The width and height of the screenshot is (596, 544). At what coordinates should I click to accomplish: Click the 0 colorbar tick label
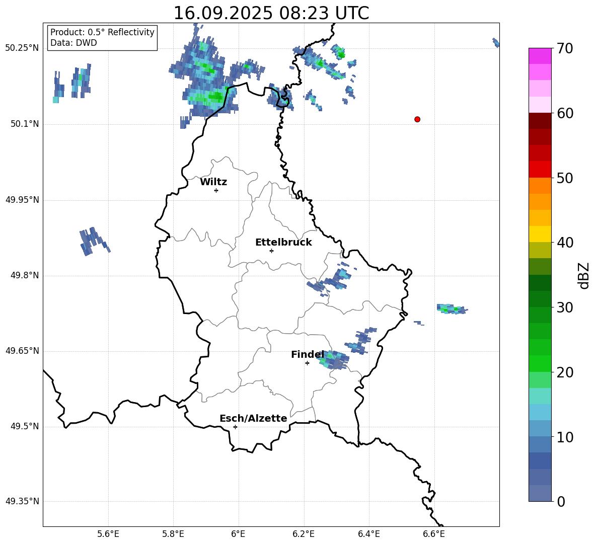pyautogui.click(x=561, y=501)
